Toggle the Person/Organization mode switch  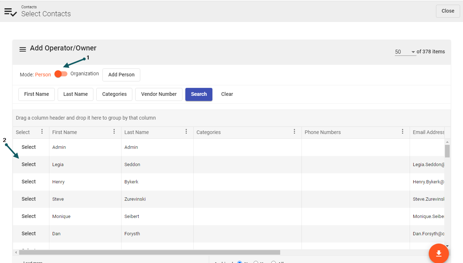click(61, 74)
